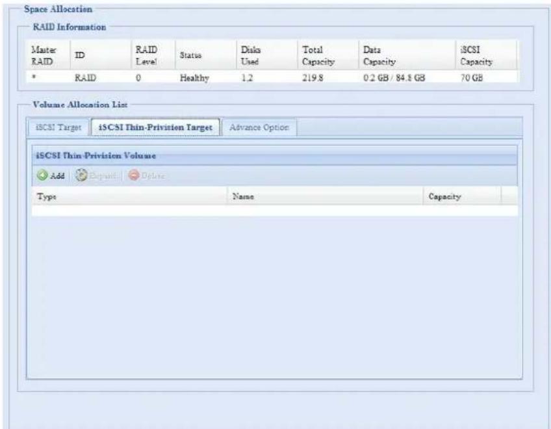
Task: Click the red Delete toolbar icon
Action: [x=134, y=175]
